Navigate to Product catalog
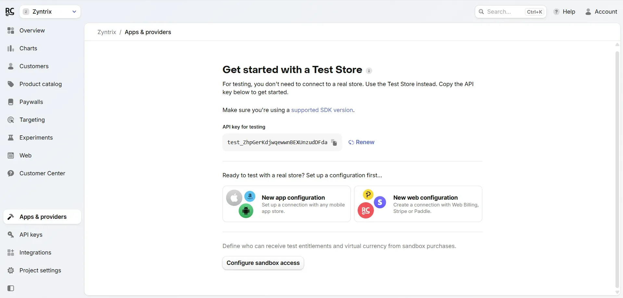The width and height of the screenshot is (623, 298). point(40,84)
